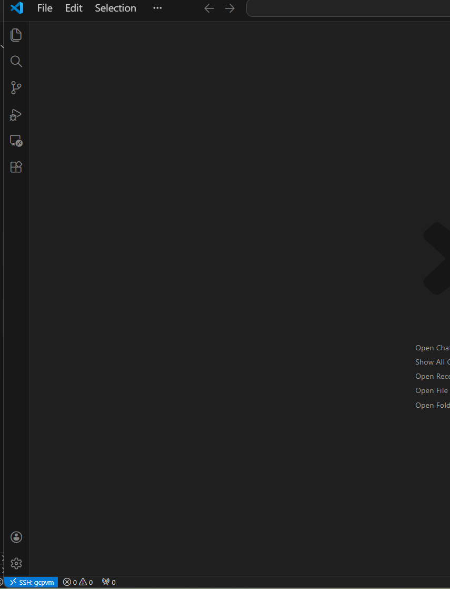Viewport: 450px width, 589px height.
Task: Open the Explorer view in activity bar
Action: pyautogui.click(x=16, y=35)
